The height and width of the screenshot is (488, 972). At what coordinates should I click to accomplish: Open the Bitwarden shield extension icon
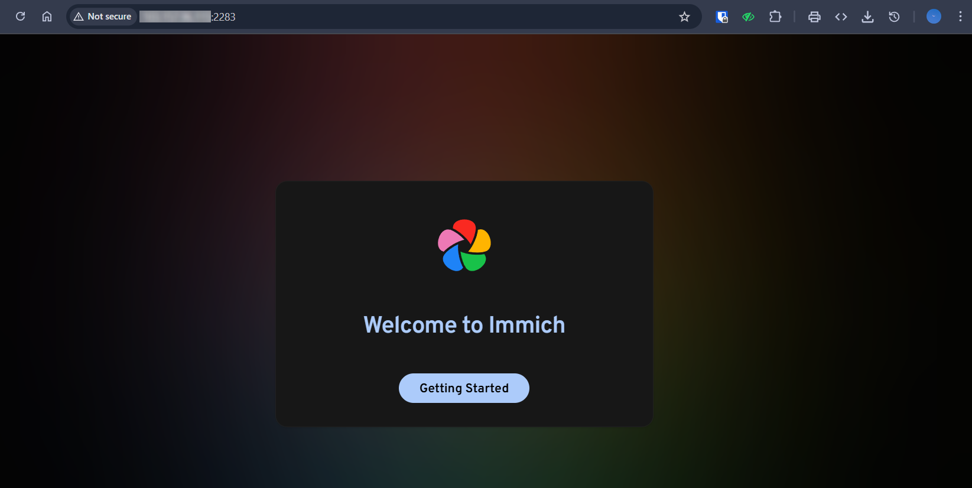[x=721, y=17]
